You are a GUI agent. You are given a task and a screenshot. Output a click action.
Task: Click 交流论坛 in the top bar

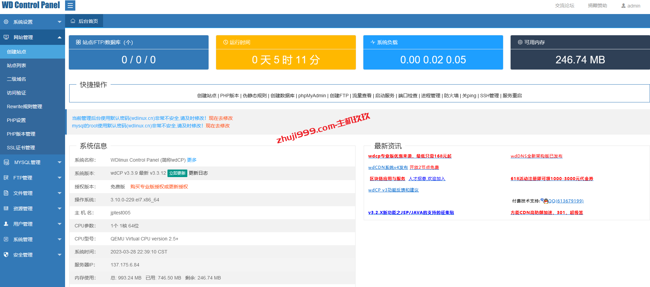click(565, 6)
